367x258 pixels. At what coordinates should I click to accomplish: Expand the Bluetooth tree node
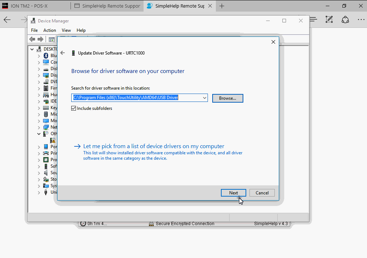[39, 55]
